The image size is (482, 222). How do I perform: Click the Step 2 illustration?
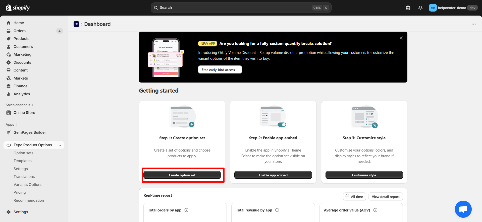[273, 117]
